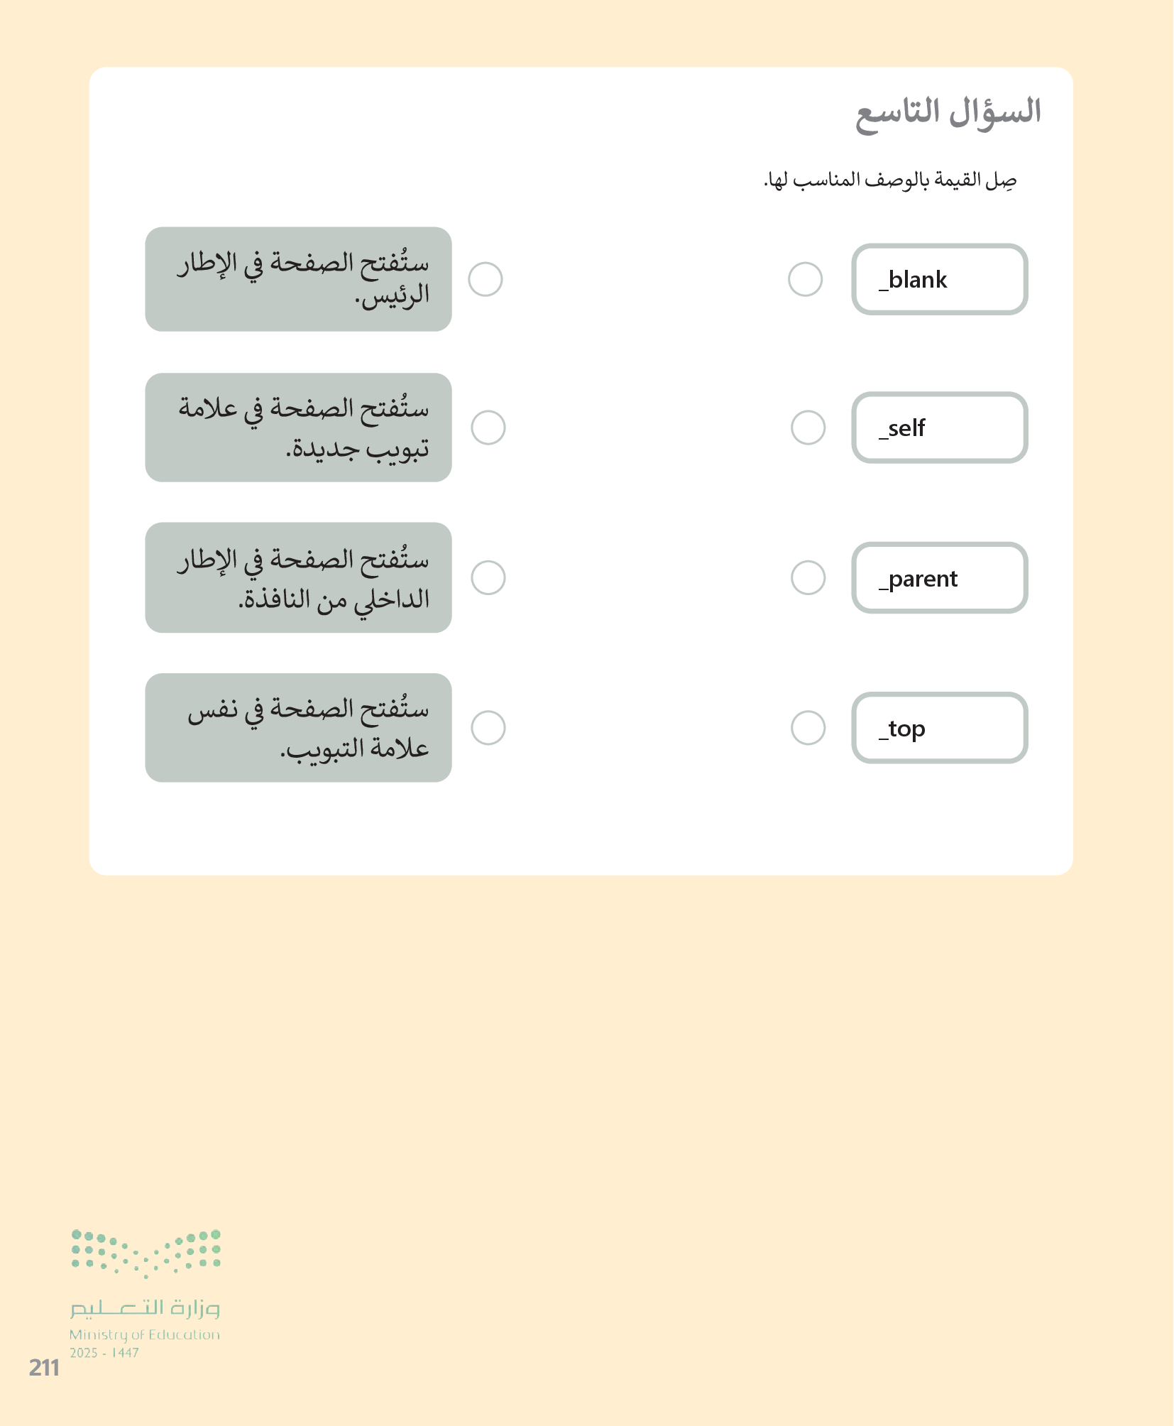This screenshot has width=1174, height=1426.
Task: Click the _top value box
Action: point(939,728)
